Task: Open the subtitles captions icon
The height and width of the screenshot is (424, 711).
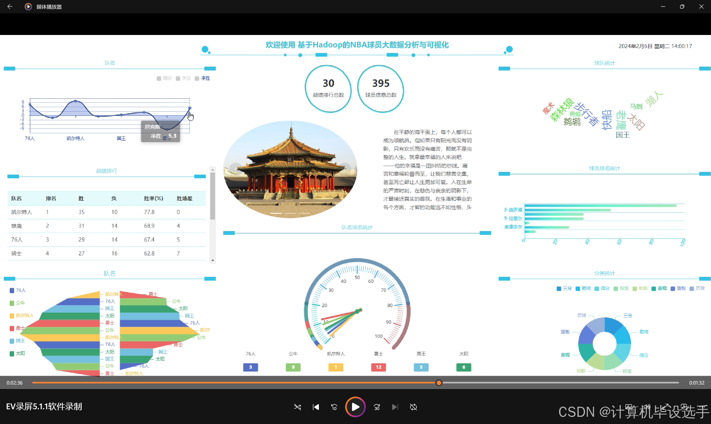Action: point(629,407)
